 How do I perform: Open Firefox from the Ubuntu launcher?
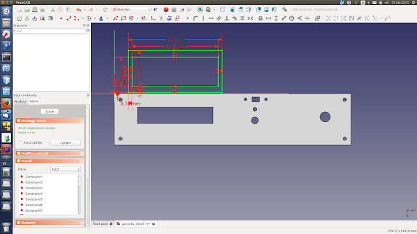pos(6,103)
